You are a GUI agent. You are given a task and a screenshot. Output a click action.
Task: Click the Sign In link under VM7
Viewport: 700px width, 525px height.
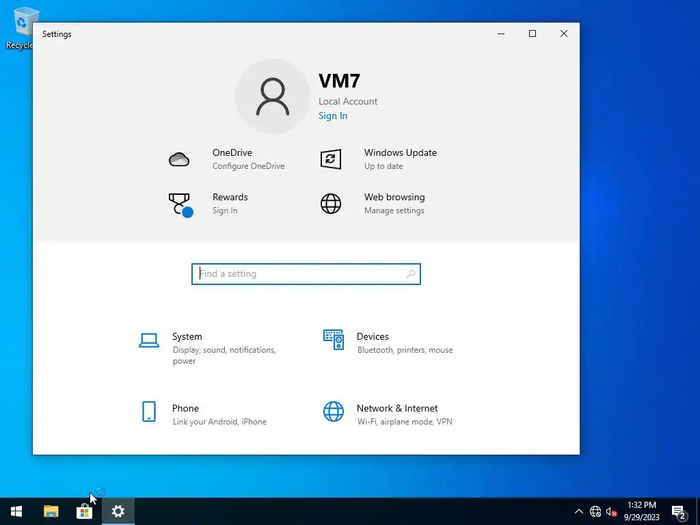tap(333, 116)
